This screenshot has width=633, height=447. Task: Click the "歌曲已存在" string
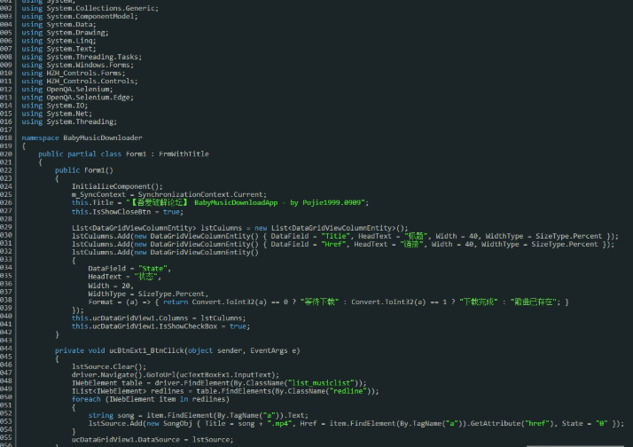[533, 302]
